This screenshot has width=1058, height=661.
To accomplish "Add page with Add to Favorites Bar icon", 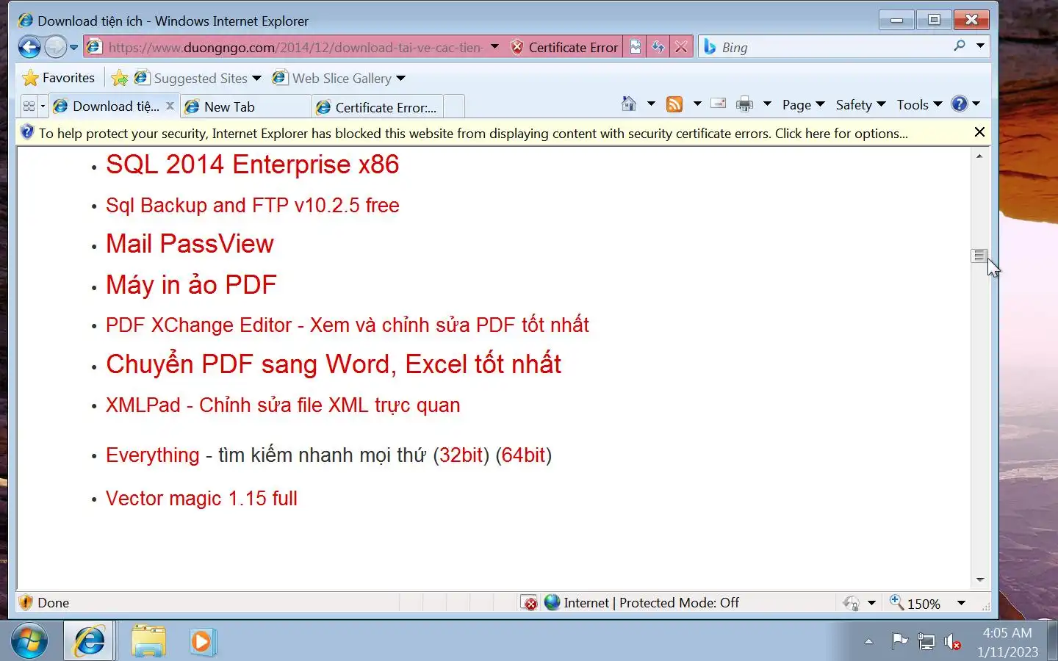I will (119, 78).
